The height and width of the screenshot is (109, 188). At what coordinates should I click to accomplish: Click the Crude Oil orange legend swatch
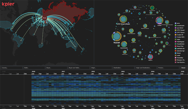pyautogui.click(x=176, y=35)
